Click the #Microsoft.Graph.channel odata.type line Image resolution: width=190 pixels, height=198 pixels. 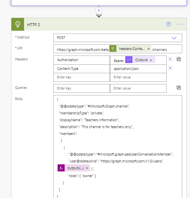point(94,106)
